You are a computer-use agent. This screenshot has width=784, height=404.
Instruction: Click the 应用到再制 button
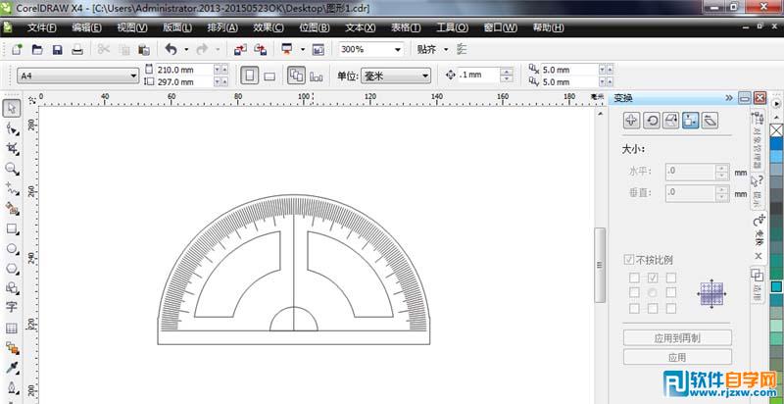tap(677, 338)
